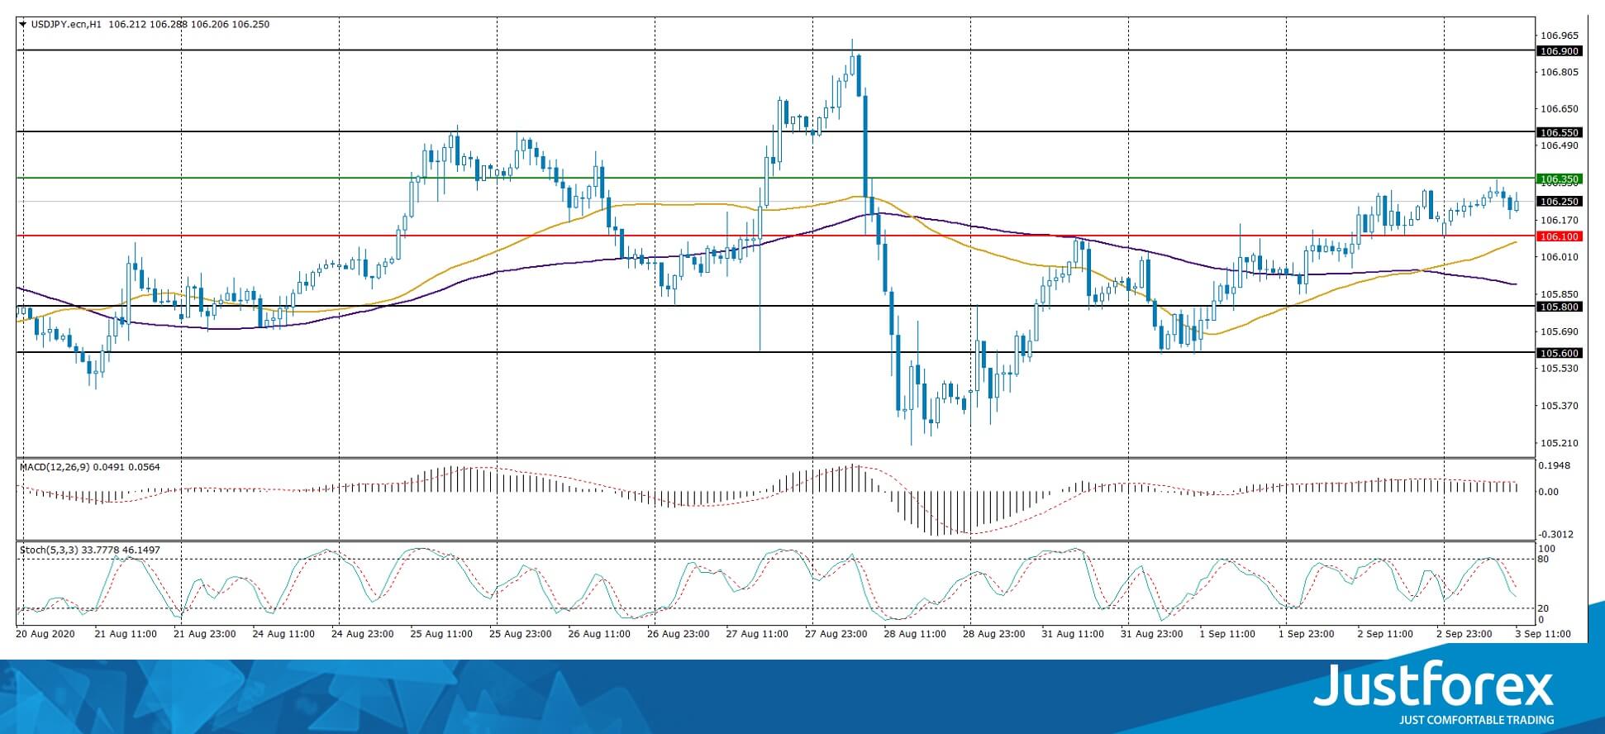The height and width of the screenshot is (734, 1605).
Task: Click the 31 Aug 11:00 time label
Action: (1073, 634)
